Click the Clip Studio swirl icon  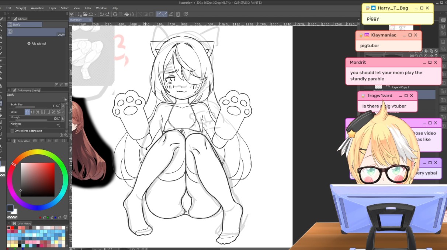point(72,14)
